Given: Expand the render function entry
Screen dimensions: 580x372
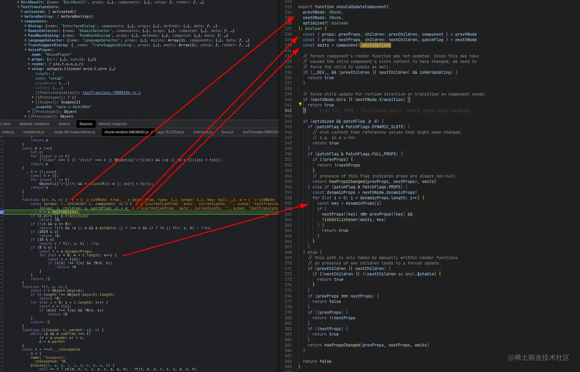Looking at the screenshot, I should pyautogui.click(x=29, y=64).
